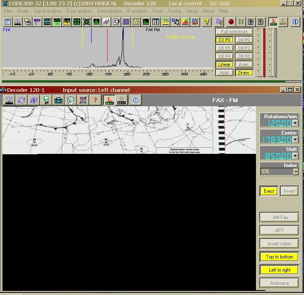Open the circular phase-plane icon

(87, 22)
